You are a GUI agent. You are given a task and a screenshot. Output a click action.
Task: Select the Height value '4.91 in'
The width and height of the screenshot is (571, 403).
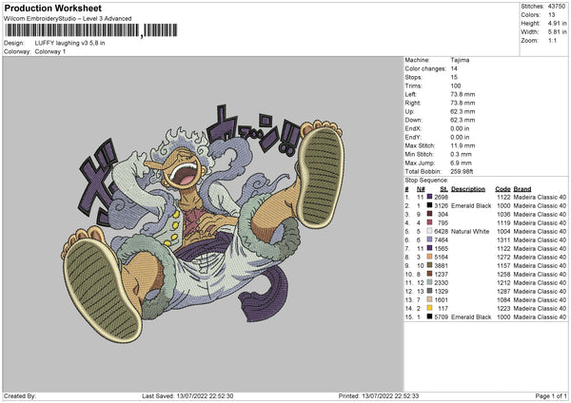[x=557, y=23]
